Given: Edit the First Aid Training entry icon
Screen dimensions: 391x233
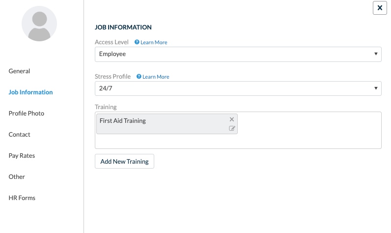Looking at the screenshot, I should [x=232, y=128].
